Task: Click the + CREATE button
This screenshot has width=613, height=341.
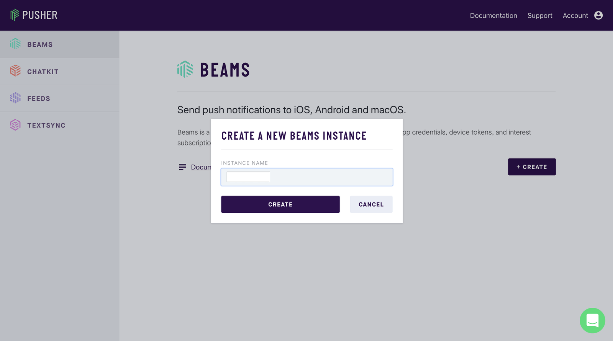Action: (532, 167)
